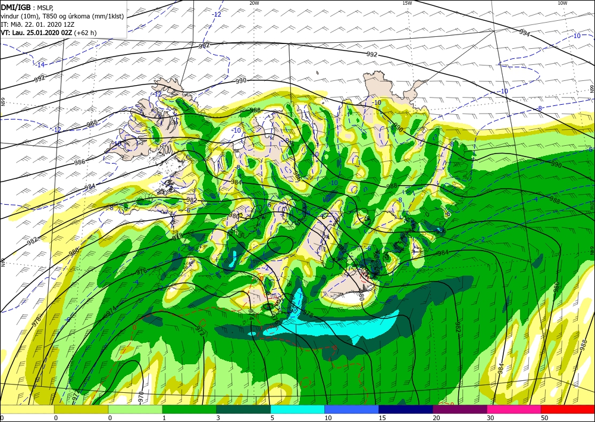Click the cyan legend swatch
595x422 pixels.
297,409
